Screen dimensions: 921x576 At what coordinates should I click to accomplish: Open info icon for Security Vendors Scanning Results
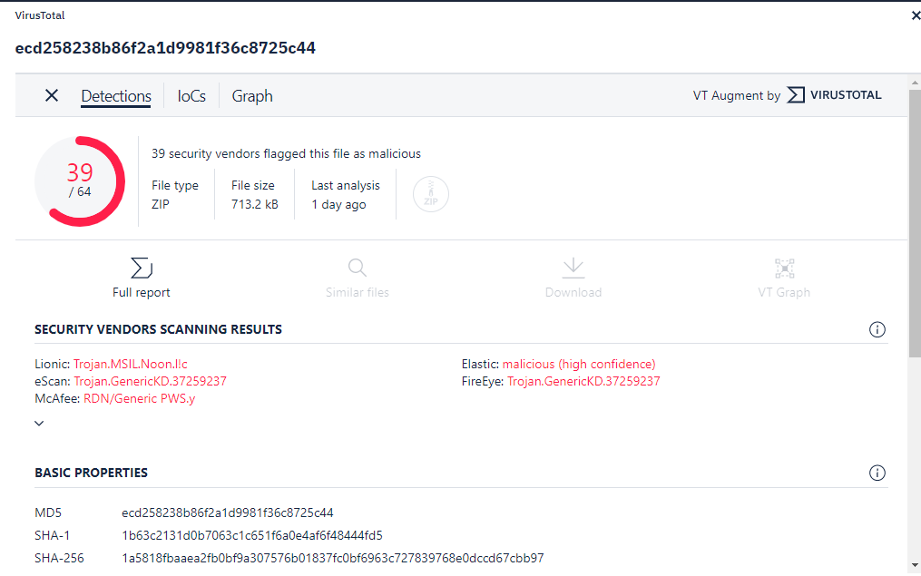point(877,329)
